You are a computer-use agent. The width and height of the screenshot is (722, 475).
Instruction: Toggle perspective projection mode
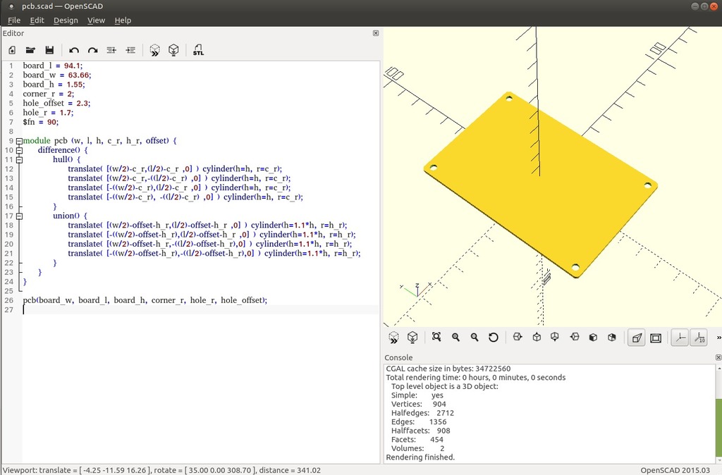tap(635, 338)
